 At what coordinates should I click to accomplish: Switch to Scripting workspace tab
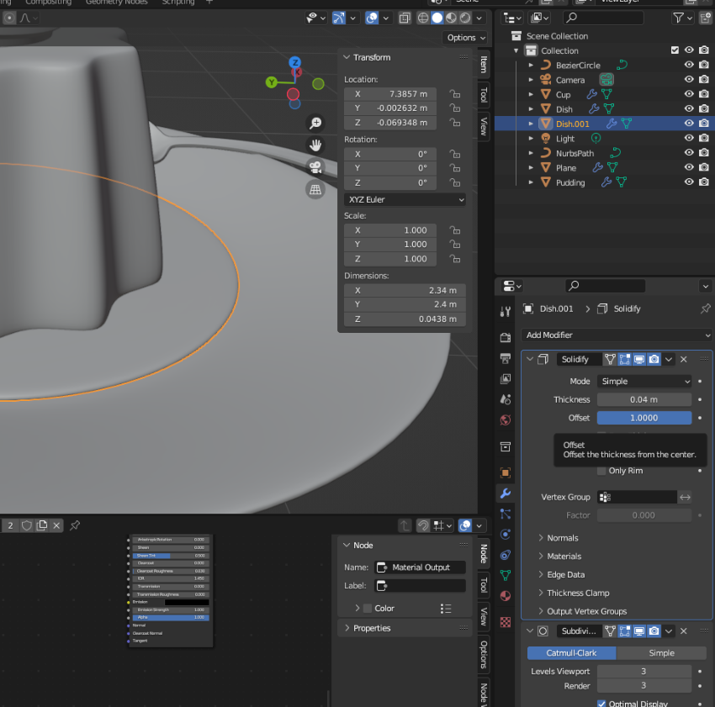(x=177, y=3)
